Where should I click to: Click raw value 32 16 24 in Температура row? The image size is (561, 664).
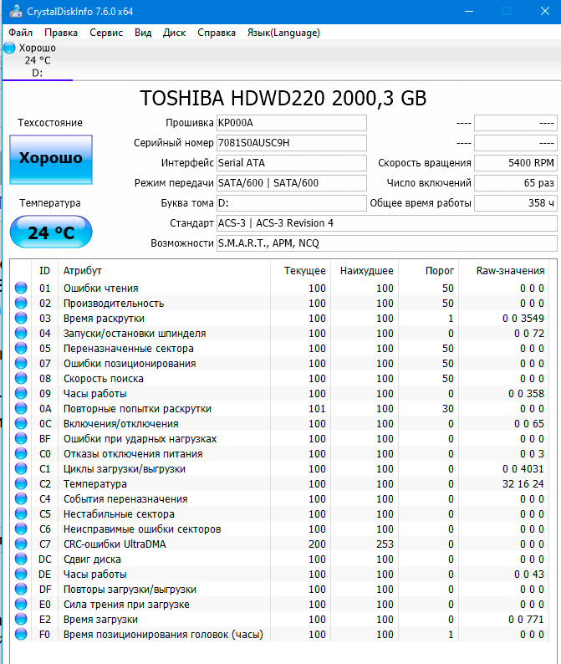523,483
